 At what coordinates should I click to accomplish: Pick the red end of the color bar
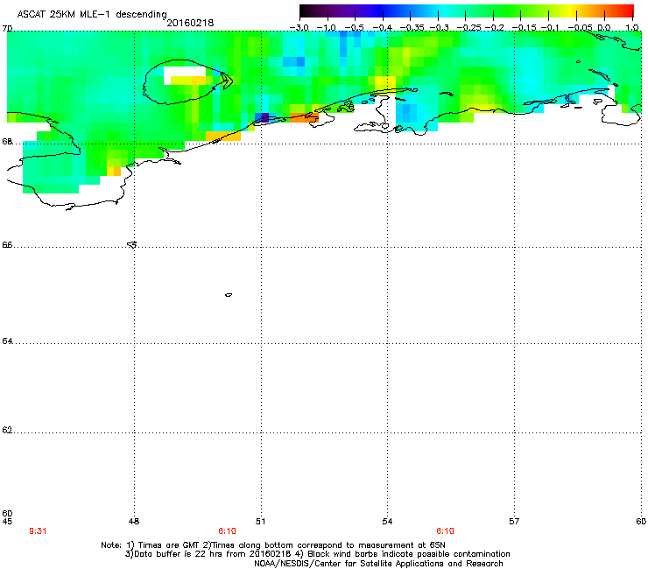click(626, 11)
